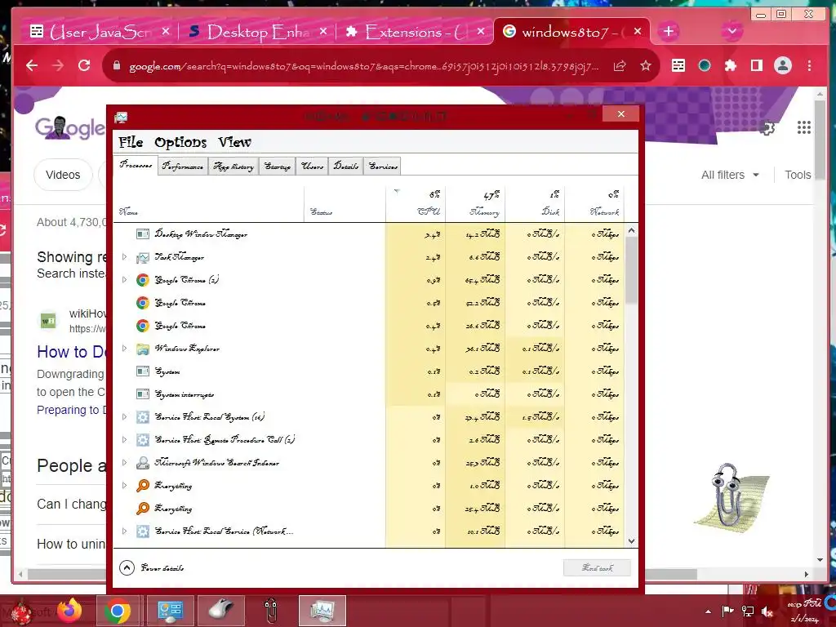
Task: Switch to the Services tab
Action: 383,167
